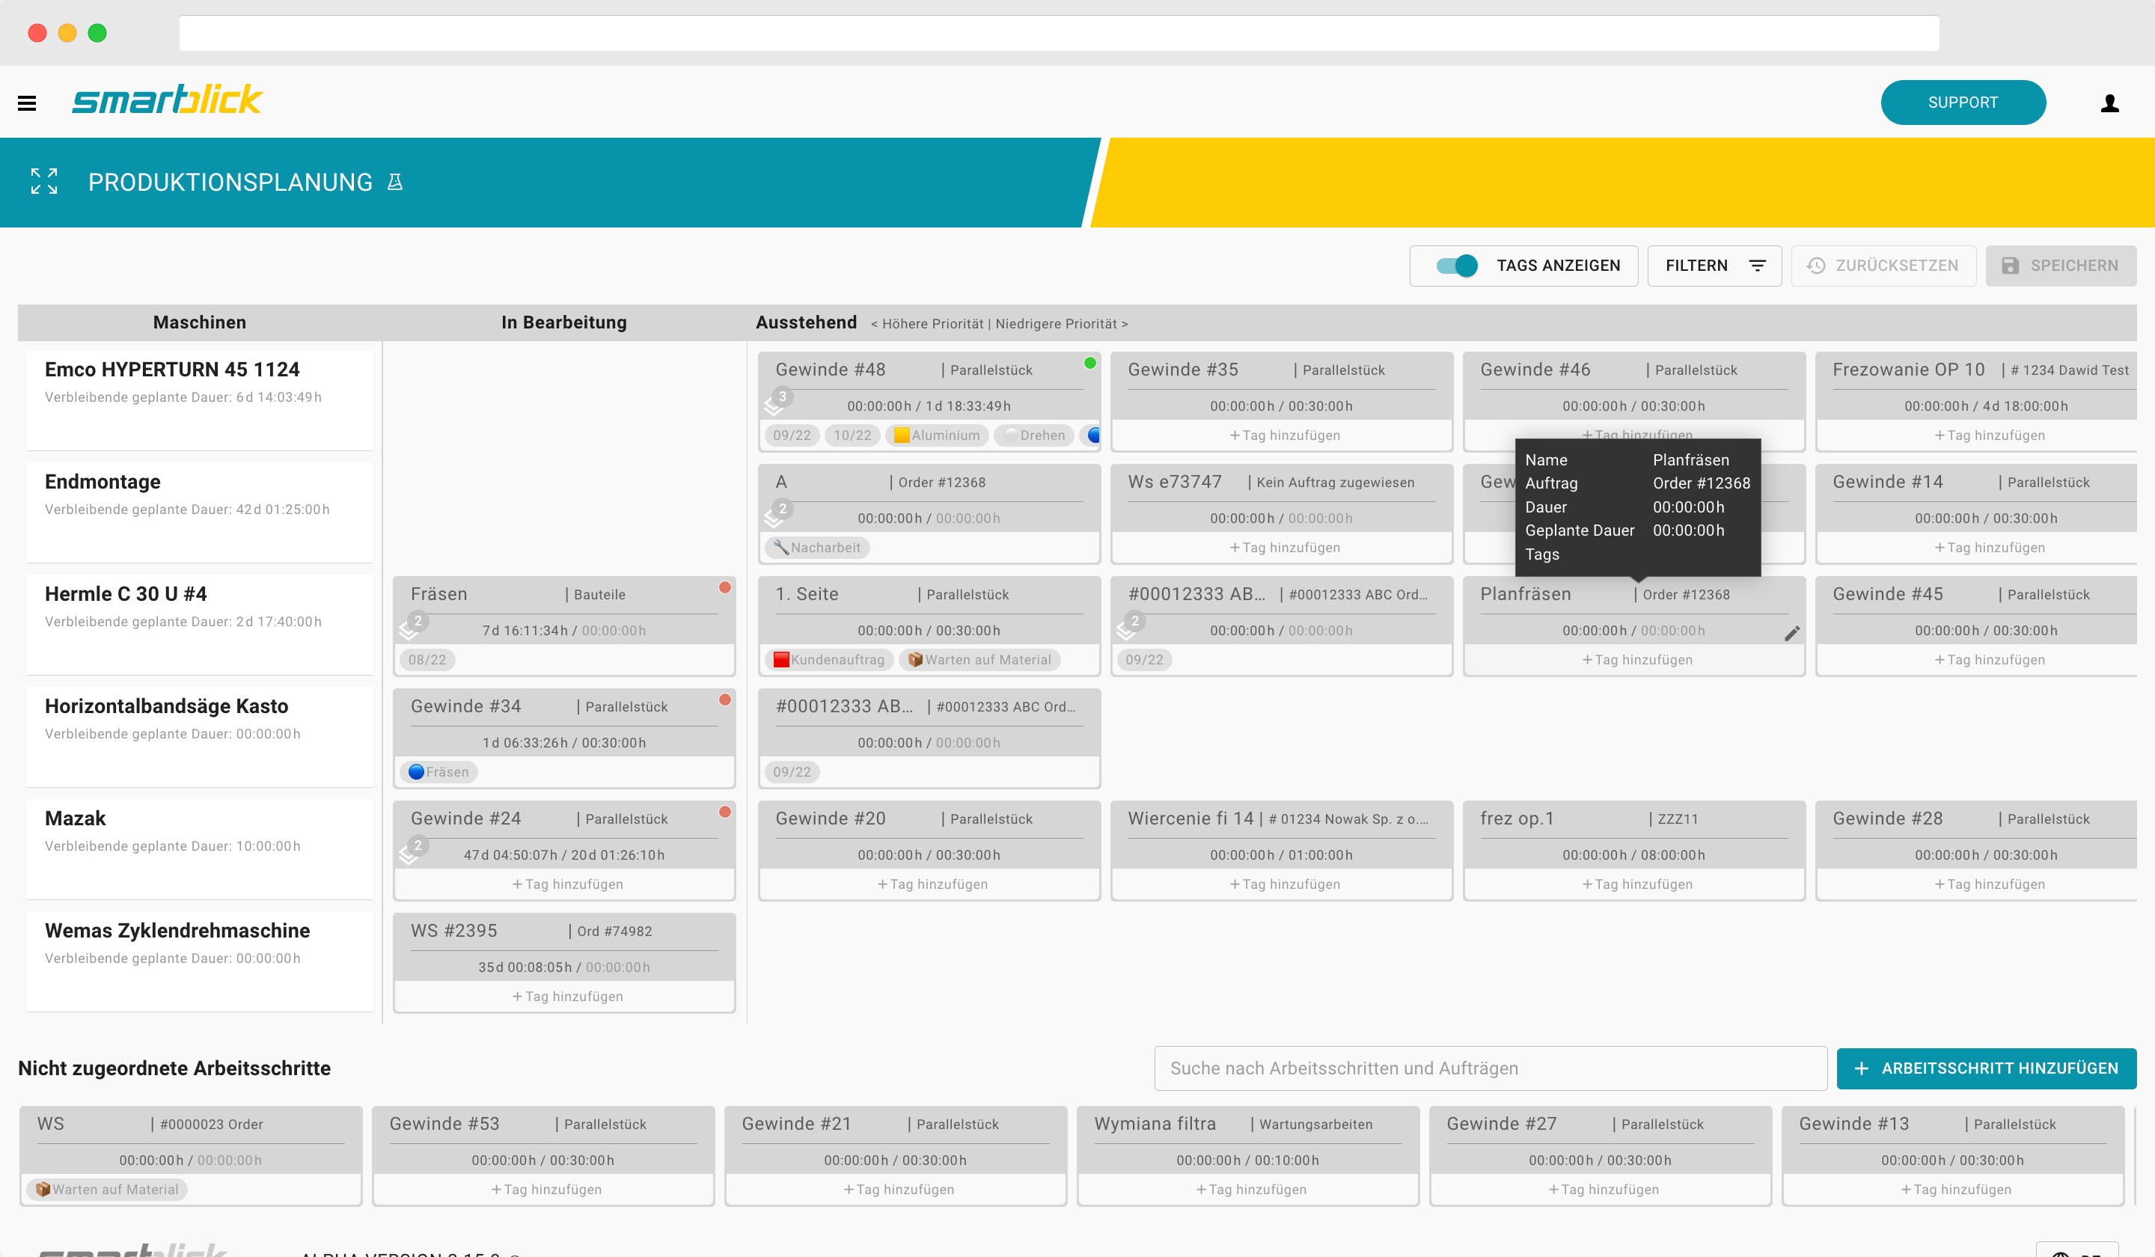Click the red status dot on the Fräsen card
Screen dimensions: 2155x1257
click(725, 587)
